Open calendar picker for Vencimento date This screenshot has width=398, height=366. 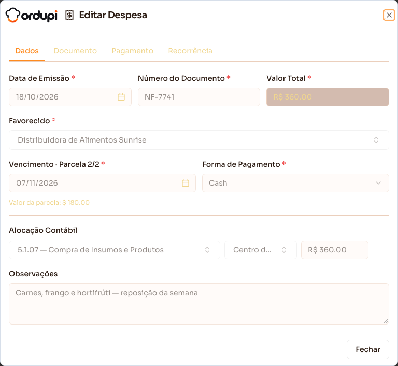tap(186, 183)
